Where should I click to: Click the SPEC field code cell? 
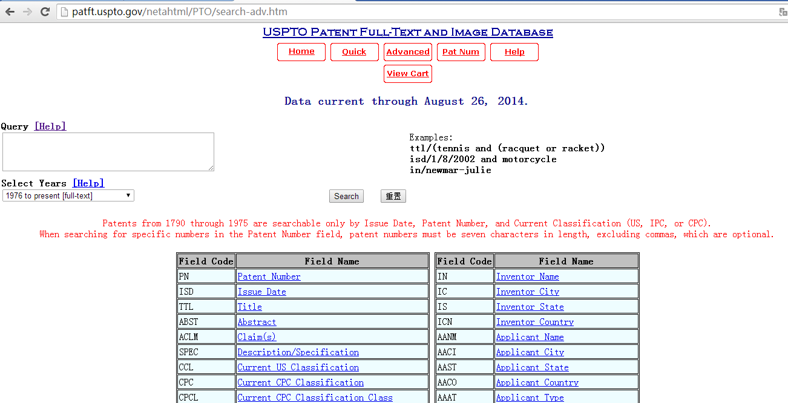coord(206,352)
